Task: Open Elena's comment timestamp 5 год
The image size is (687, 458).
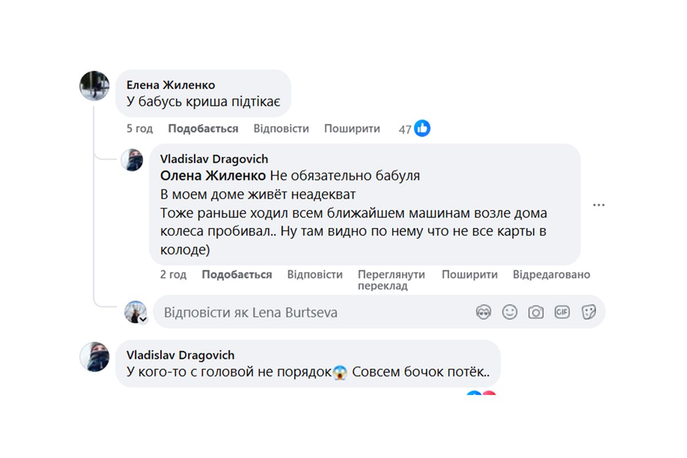Action: 139,128
